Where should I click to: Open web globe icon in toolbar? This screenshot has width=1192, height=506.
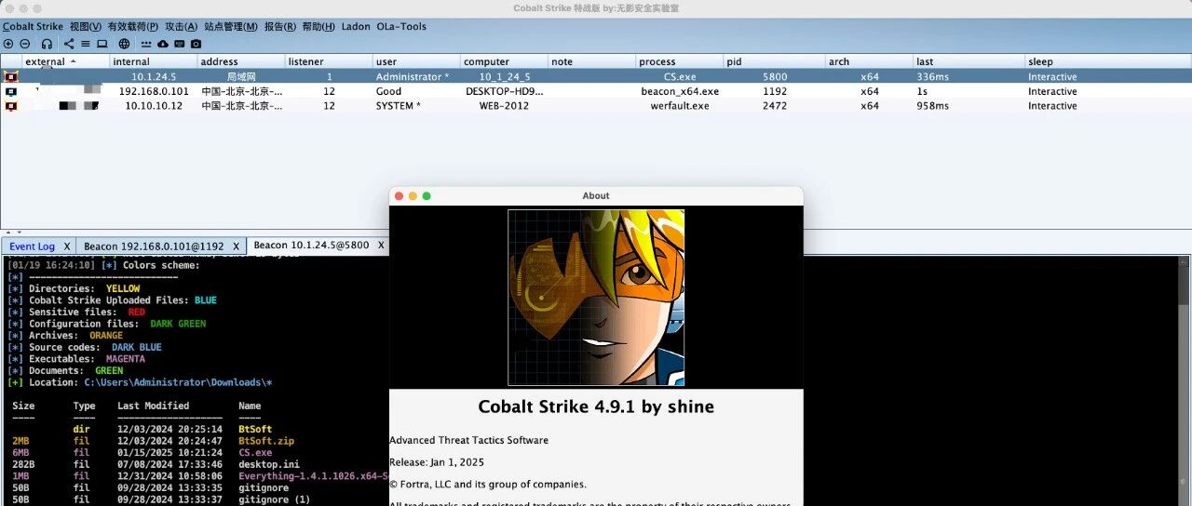125,44
